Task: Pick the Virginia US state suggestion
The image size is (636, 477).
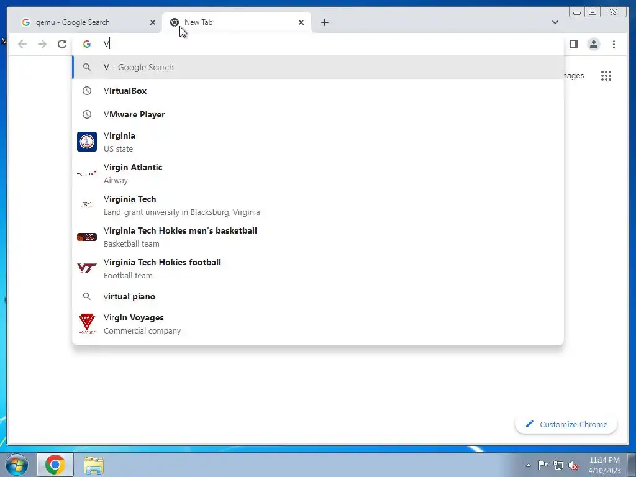Action: (x=318, y=142)
